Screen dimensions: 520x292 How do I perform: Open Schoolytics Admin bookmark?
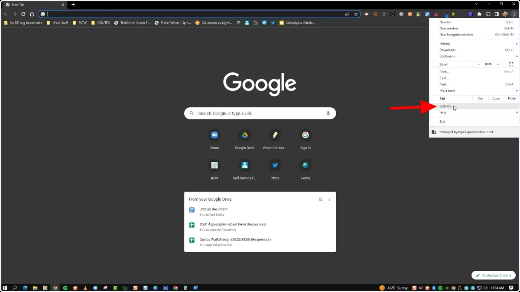coord(297,23)
